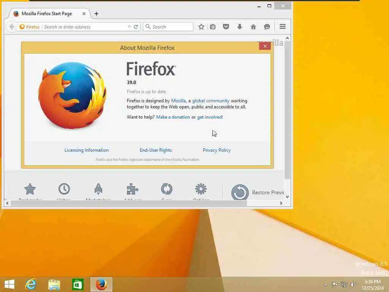Open Marketplace rocket on start page
389x292 pixels.
(x=98, y=189)
